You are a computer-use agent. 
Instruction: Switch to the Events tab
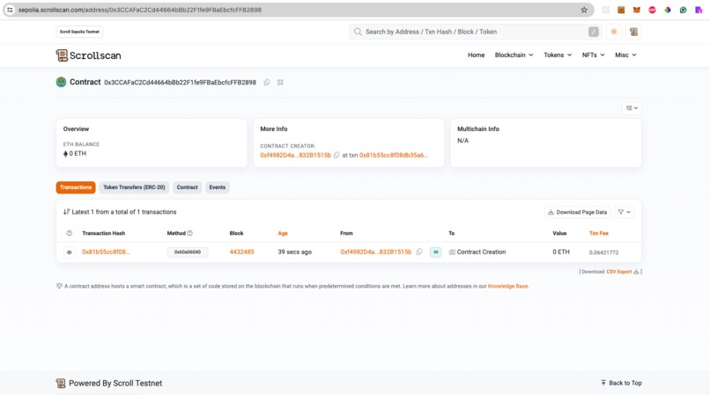pos(218,187)
